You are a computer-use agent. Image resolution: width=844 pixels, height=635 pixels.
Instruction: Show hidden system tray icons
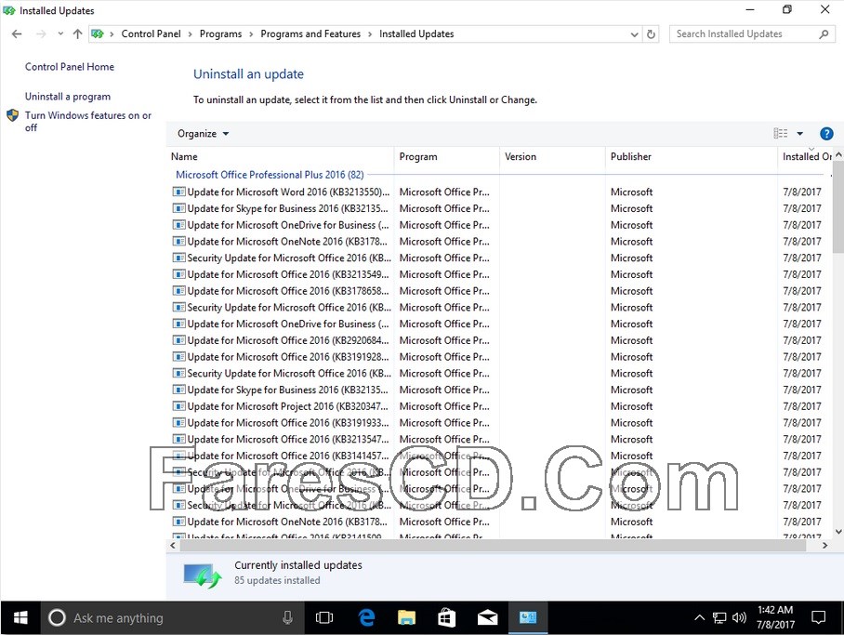pyautogui.click(x=699, y=617)
